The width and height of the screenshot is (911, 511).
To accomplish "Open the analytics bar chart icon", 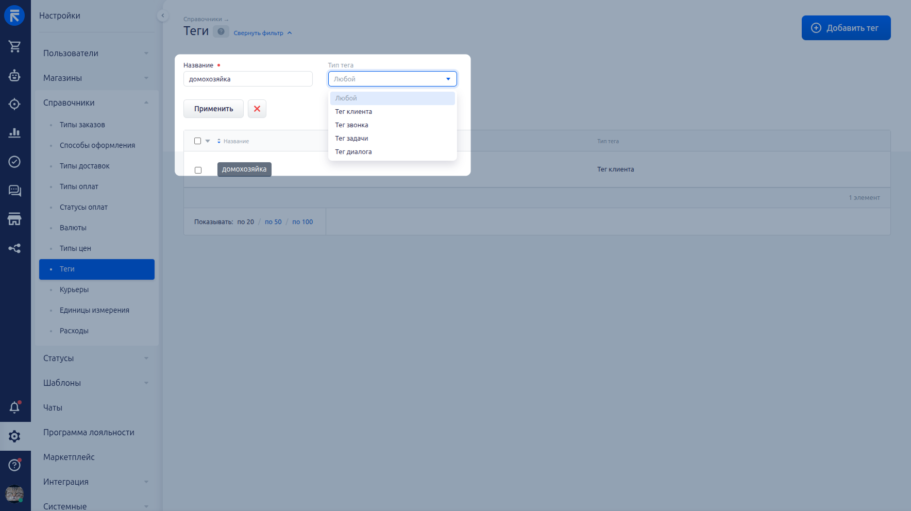I will [14, 133].
